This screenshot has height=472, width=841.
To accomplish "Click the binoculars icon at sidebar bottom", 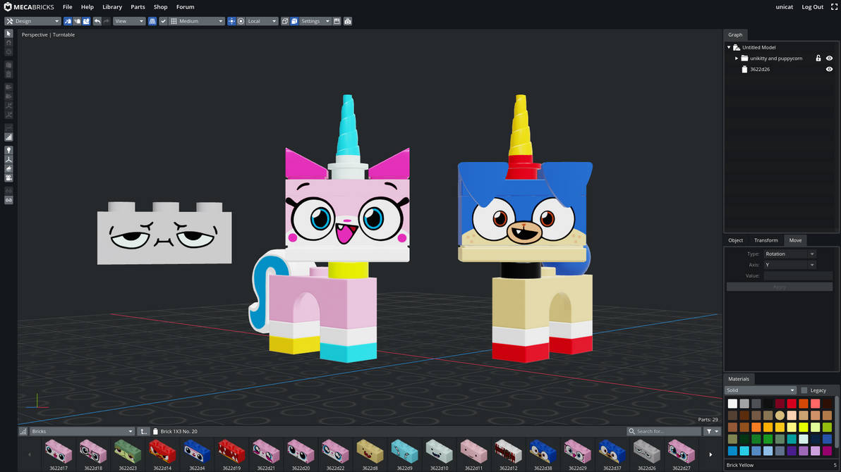I will point(8,199).
